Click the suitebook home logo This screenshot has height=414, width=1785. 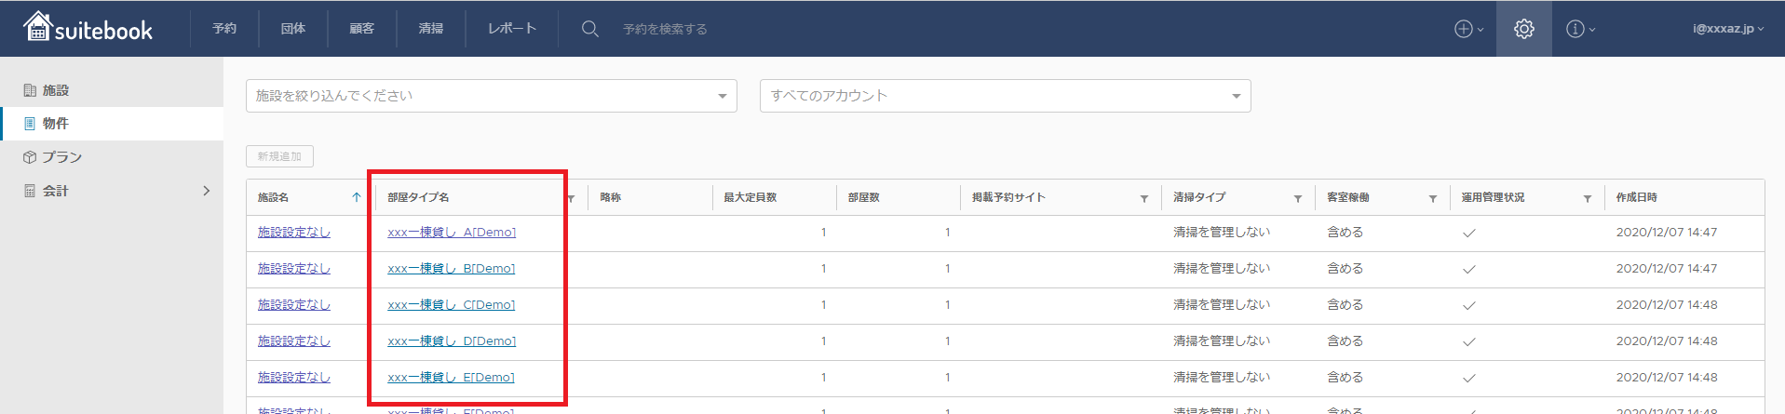tap(88, 28)
